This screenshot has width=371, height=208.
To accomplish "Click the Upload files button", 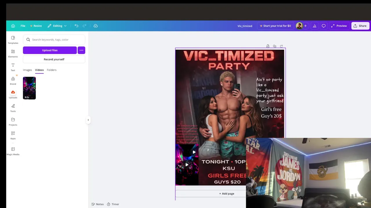I will coord(50,50).
